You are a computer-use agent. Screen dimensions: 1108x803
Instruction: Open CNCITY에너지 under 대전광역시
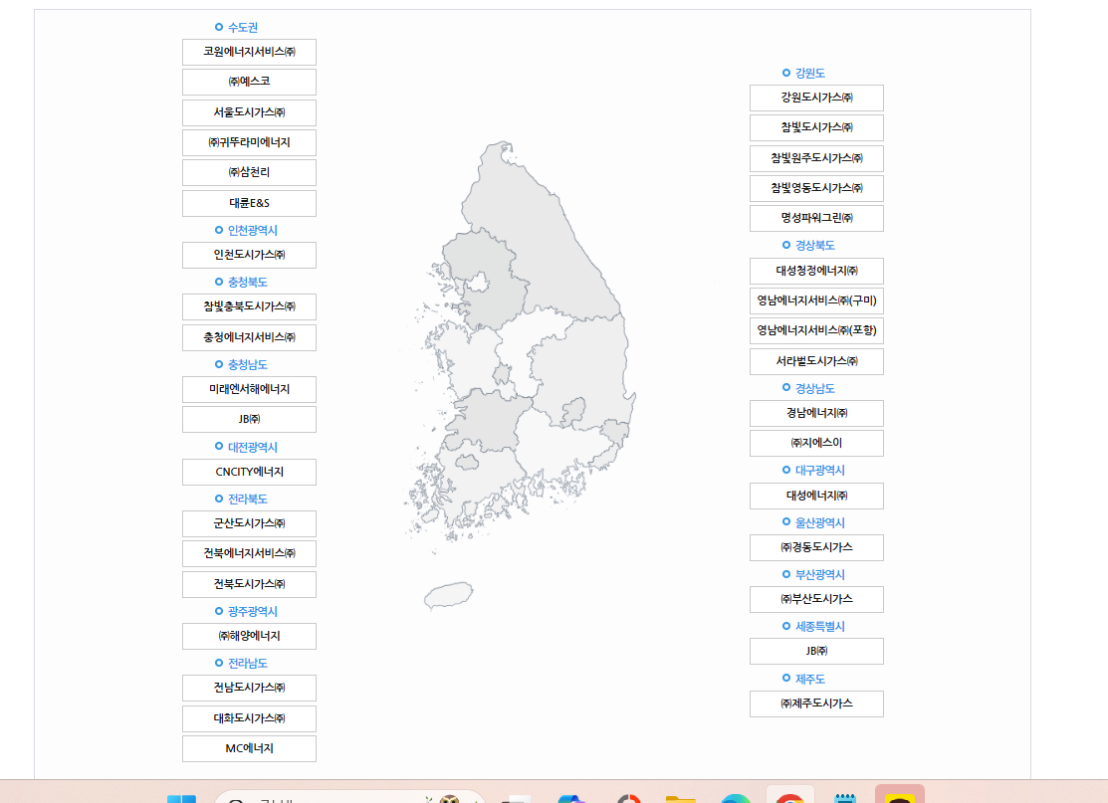(249, 472)
